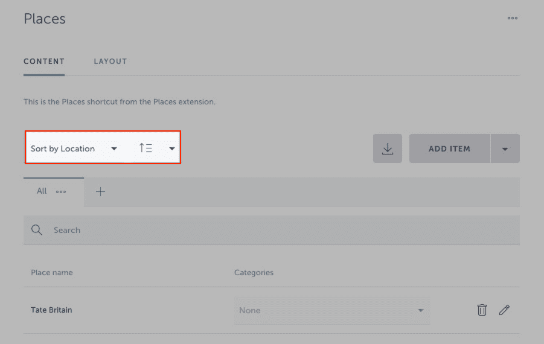Screen dimensions: 544x344
Task: Open the Sort by Location dropdown
Action: pyautogui.click(x=74, y=148)
